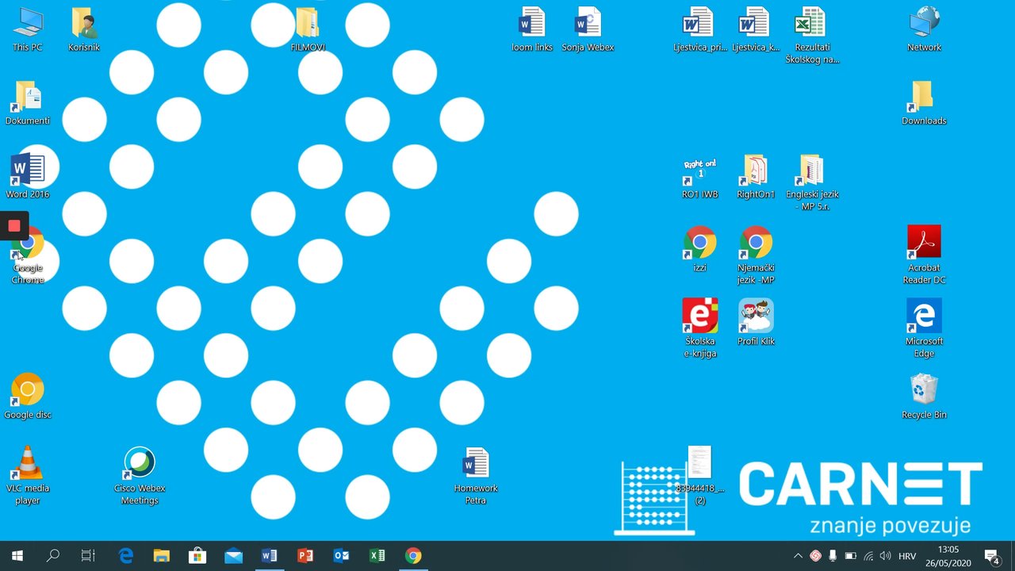Open the Homework Petra document
The height and width of the screenshot is (571, 1015).
click(476, 476)
